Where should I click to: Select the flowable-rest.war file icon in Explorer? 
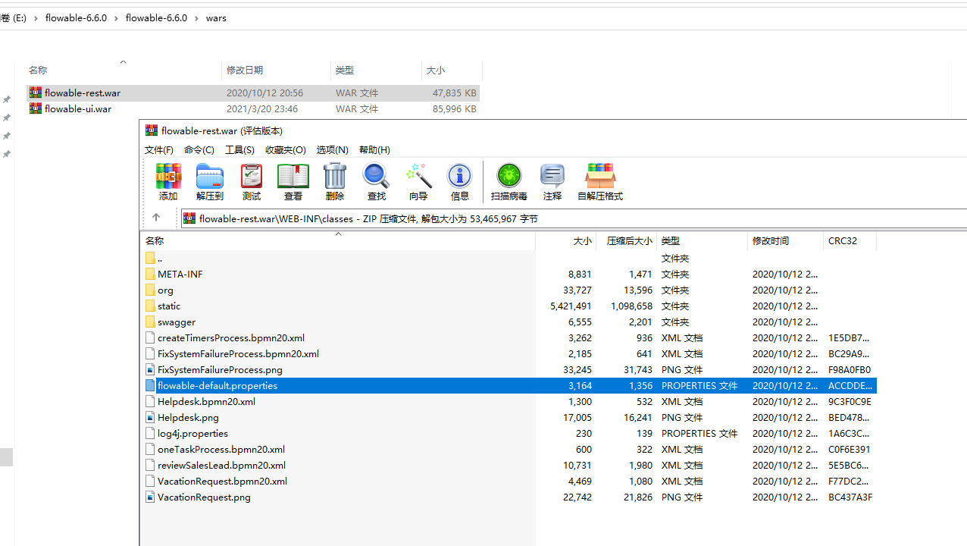36,93
